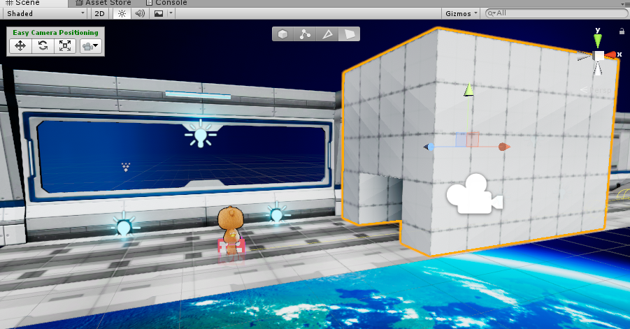Toggle 2D view mode

99,13
